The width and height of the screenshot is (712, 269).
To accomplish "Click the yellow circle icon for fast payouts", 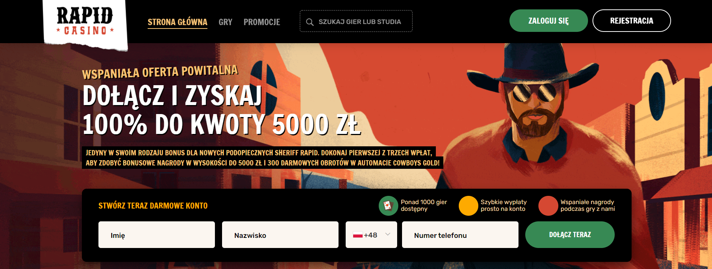I will click(468, 206).
